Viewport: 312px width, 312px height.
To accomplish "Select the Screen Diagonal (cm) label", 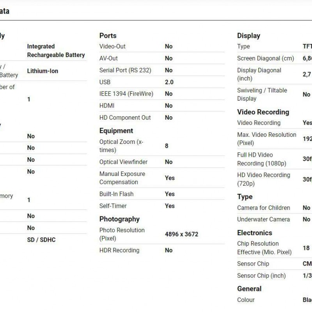I will [266, 58].
